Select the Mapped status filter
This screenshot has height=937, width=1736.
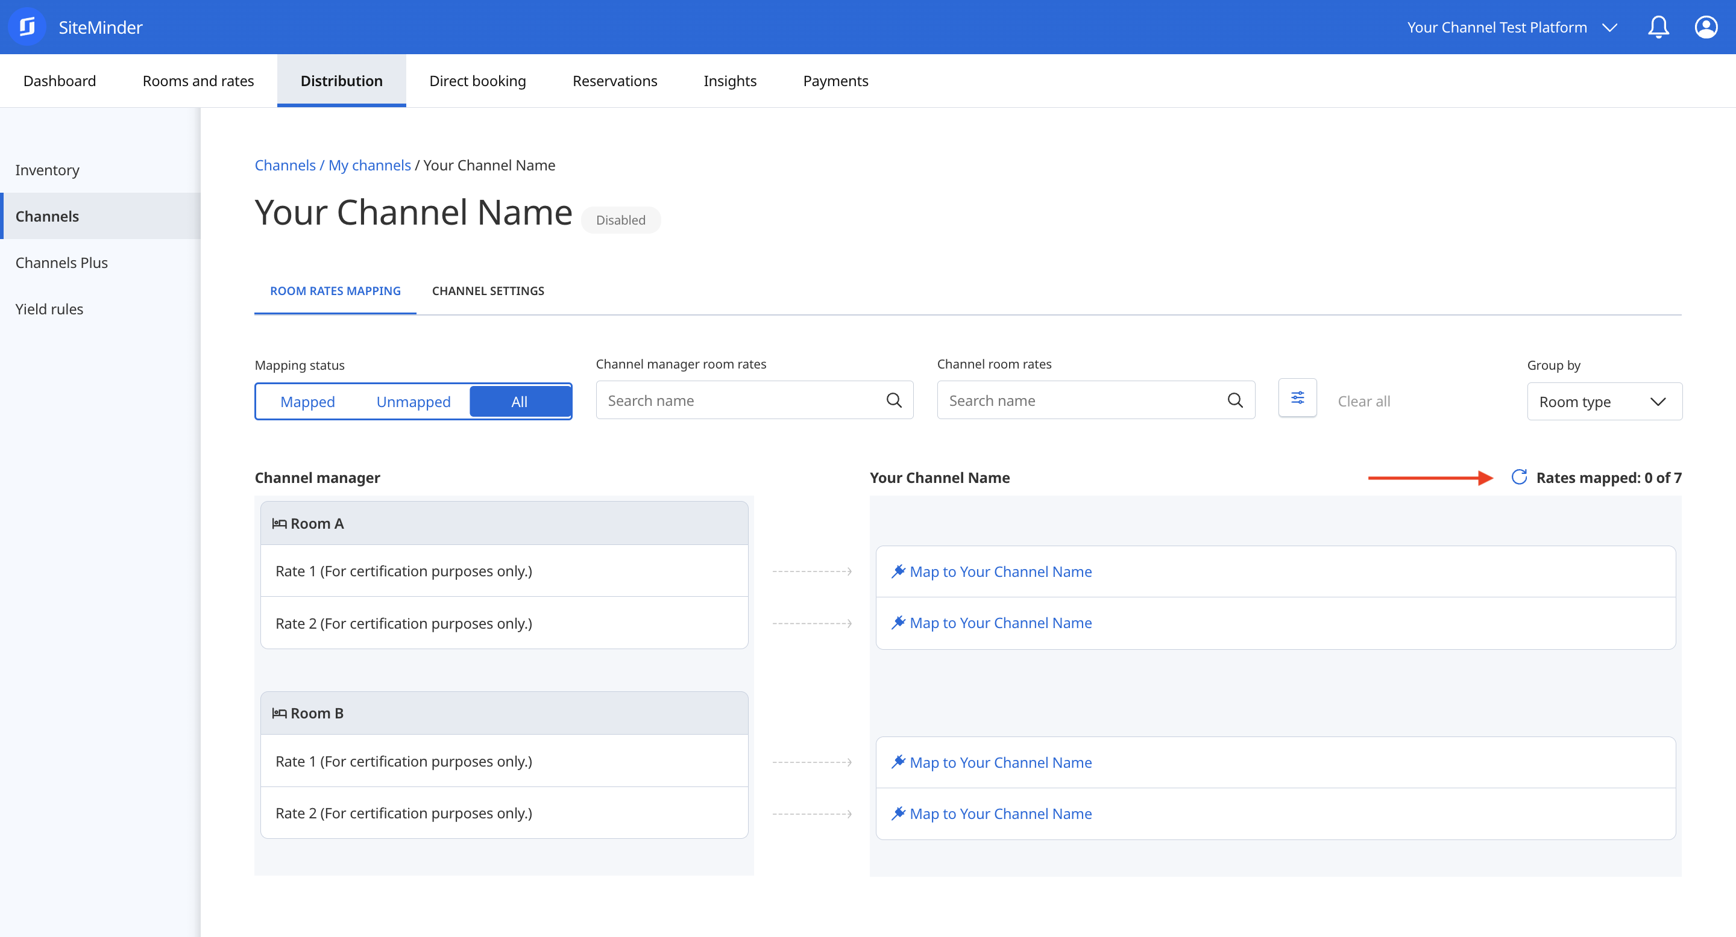(307, 402)
